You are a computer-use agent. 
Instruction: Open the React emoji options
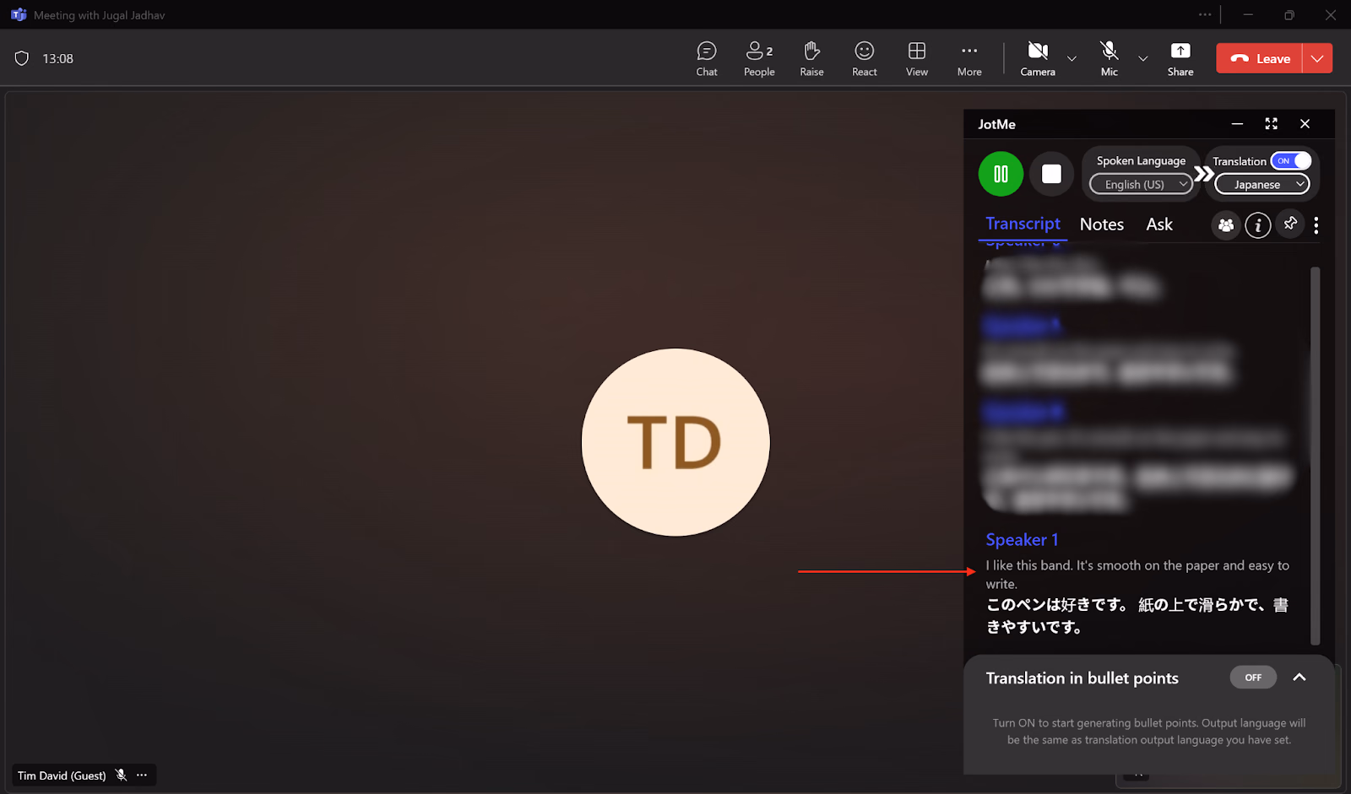pyautogui.click(x=864, y=58)
